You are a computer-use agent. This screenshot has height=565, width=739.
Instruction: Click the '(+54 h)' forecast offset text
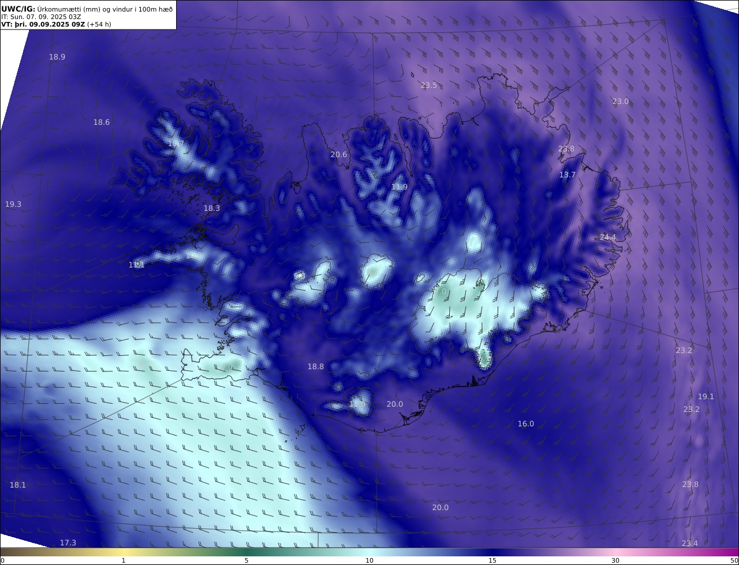pyautogui.click(x=99, y=25)
